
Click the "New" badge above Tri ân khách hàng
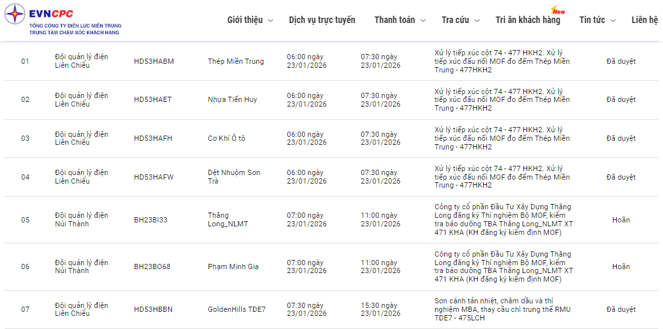pos(558,11)
